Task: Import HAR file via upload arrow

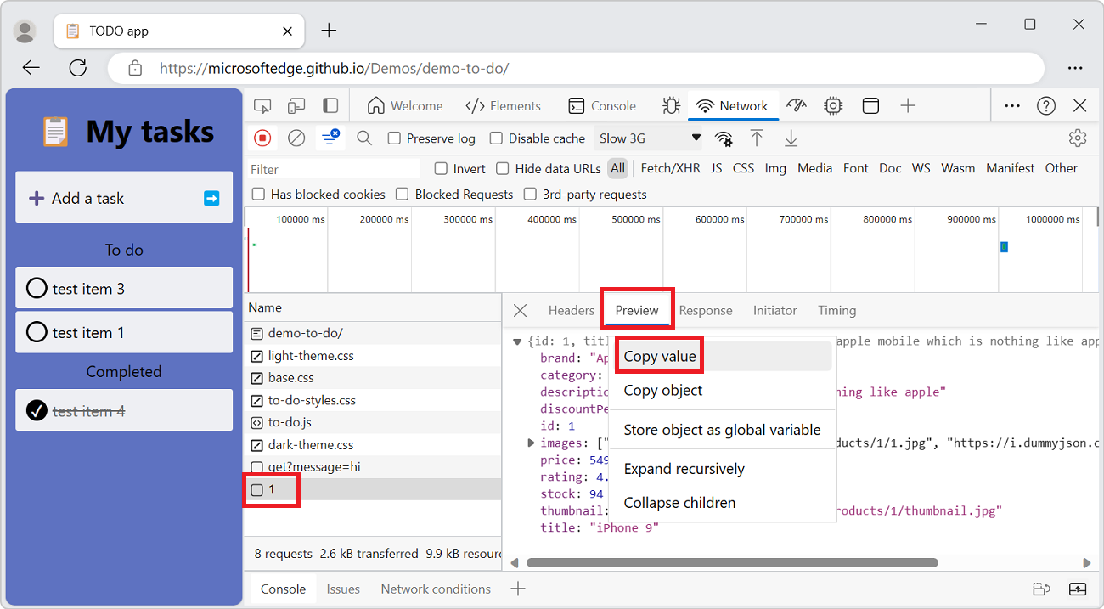Action: pyautogui.click(x=757, y=138)
